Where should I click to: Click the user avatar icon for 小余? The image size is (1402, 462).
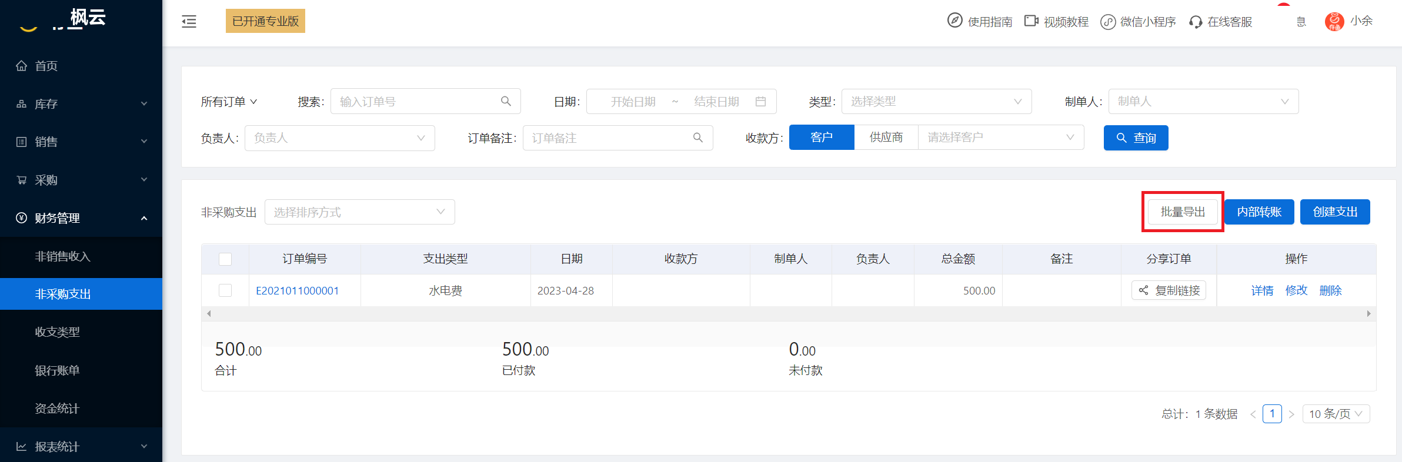pyautogui.click(x=1334, y=21)
